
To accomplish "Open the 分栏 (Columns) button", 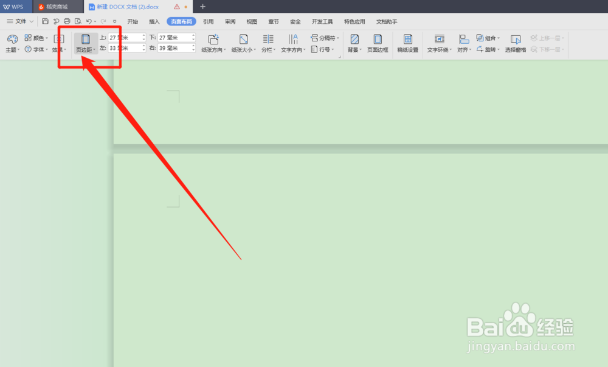I will (x=268, y=43).
